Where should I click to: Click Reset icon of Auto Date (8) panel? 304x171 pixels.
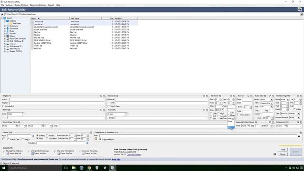(273, 96)
